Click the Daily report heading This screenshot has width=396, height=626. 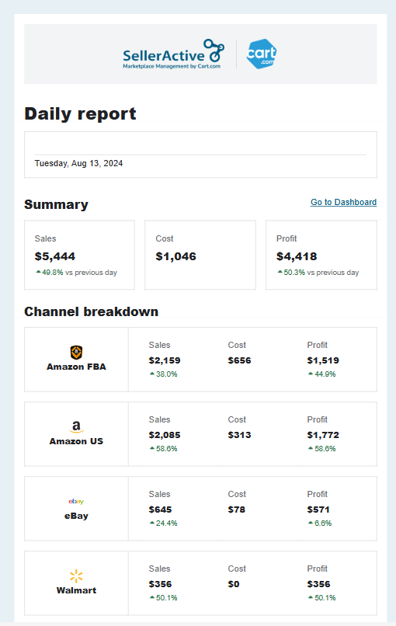80,113
